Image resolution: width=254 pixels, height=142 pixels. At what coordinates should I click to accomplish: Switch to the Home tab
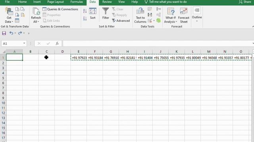pyautogui.click(x=22, y=2)
